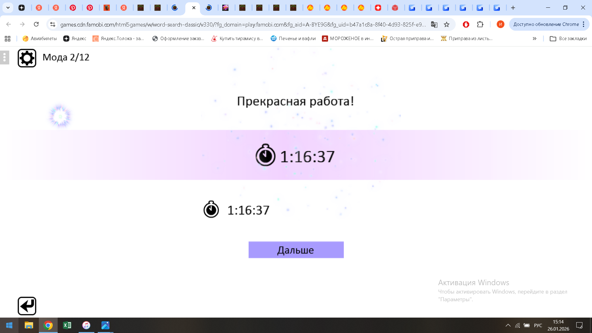592x333 pixels.
Task: Open the Все закладки bookmarks folder
Action: 568,39
